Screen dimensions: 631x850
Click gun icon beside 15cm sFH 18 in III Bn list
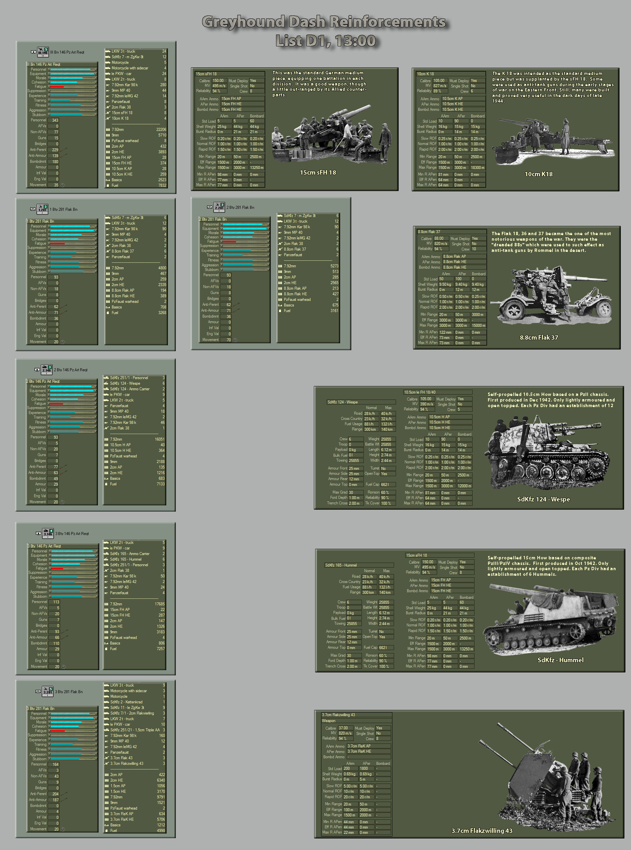(108, 113)
